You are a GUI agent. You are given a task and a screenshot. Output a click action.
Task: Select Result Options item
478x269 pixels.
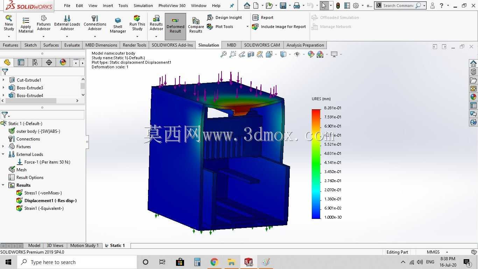tap(26, 177)
